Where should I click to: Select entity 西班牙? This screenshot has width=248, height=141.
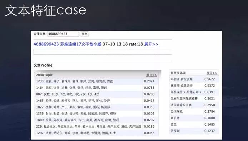(x=175, y=118)
